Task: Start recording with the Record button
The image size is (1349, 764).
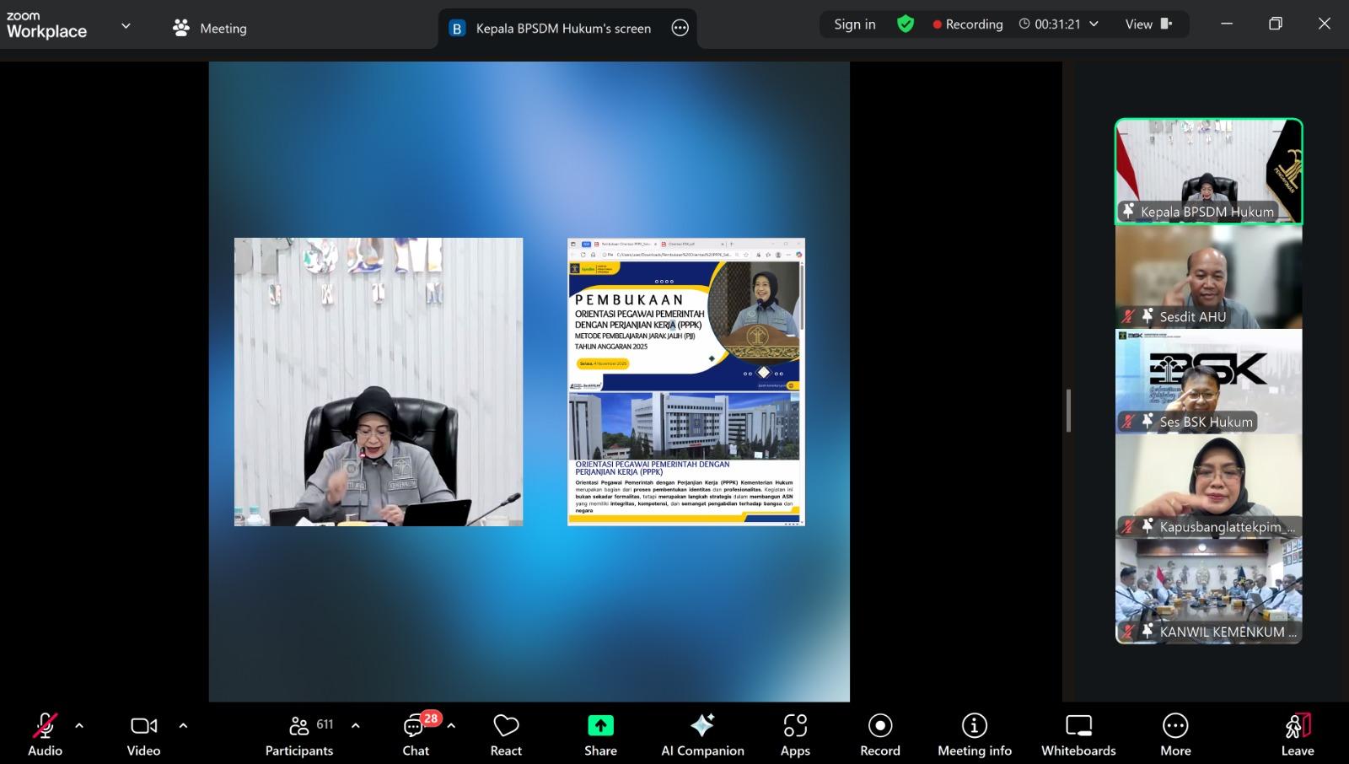Action: pos(879,734)
